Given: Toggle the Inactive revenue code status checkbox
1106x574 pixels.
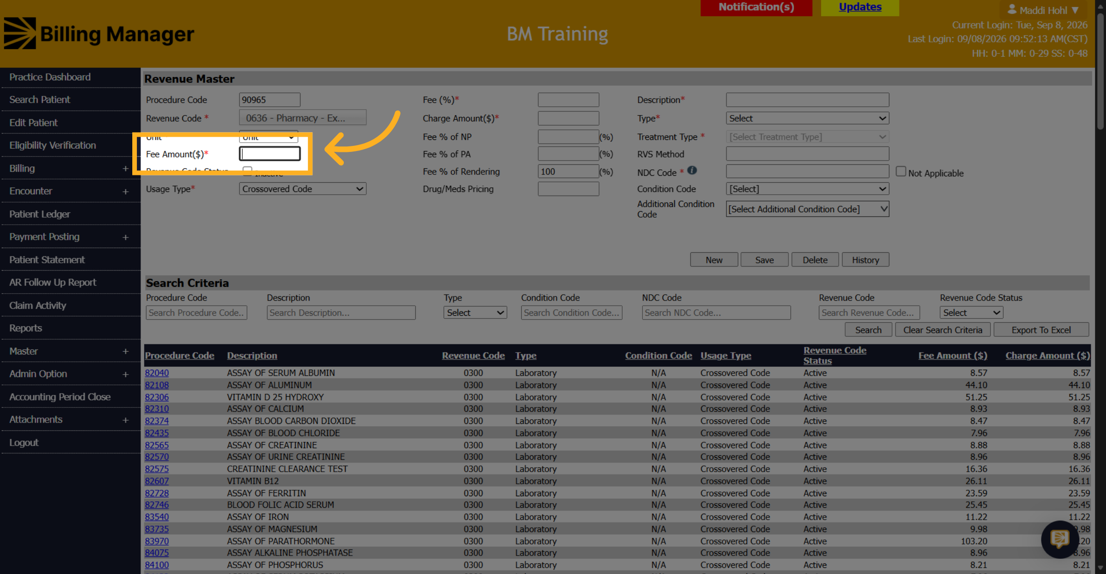Looking at the screenshot, I should pyautogui.click(x=247, y=171).
